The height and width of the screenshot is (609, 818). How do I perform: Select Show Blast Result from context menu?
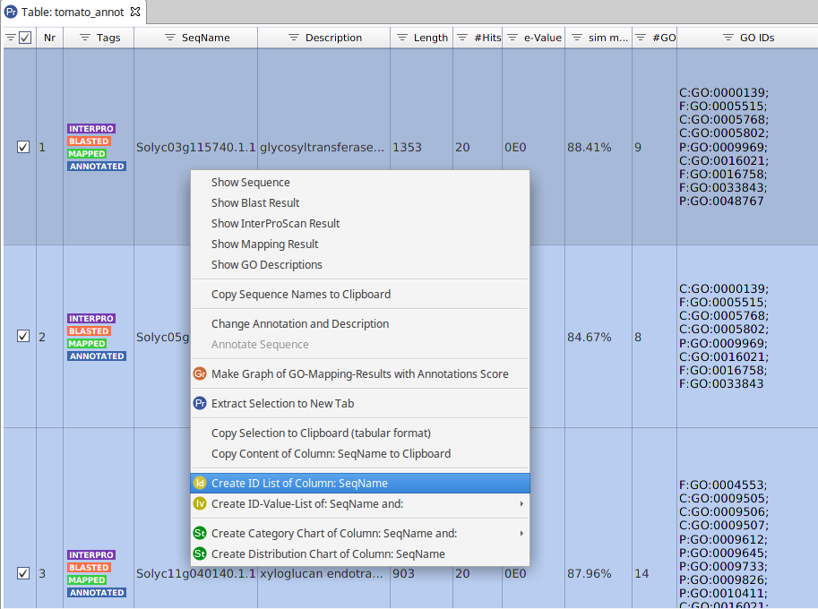255,203
